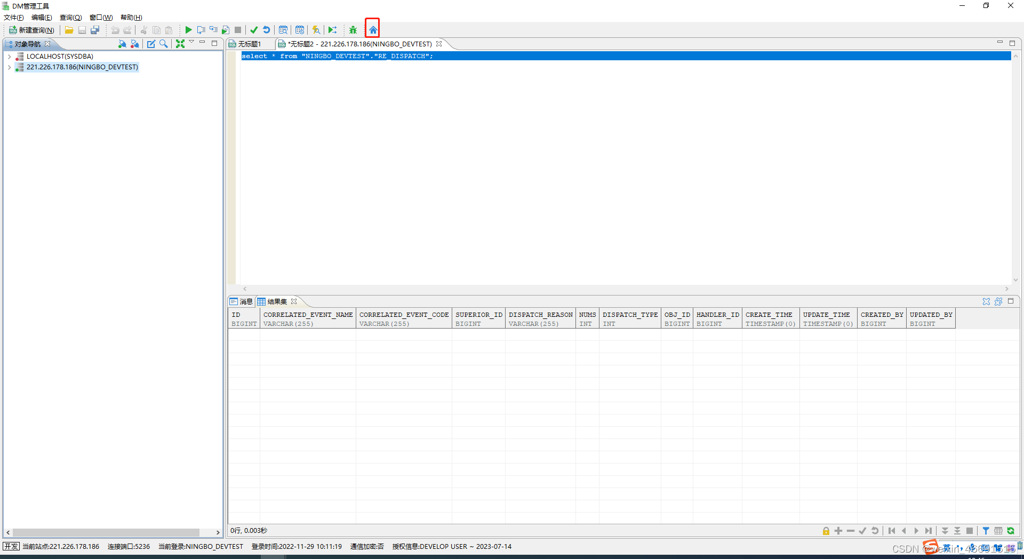Run the SQL with green play button

coord(188,30)
